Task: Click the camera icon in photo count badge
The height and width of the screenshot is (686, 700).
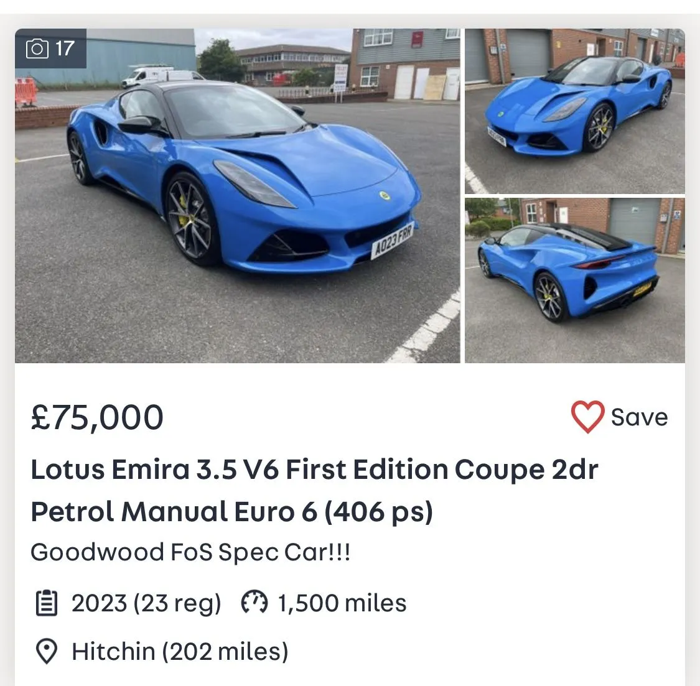Action: click(37, 49)
